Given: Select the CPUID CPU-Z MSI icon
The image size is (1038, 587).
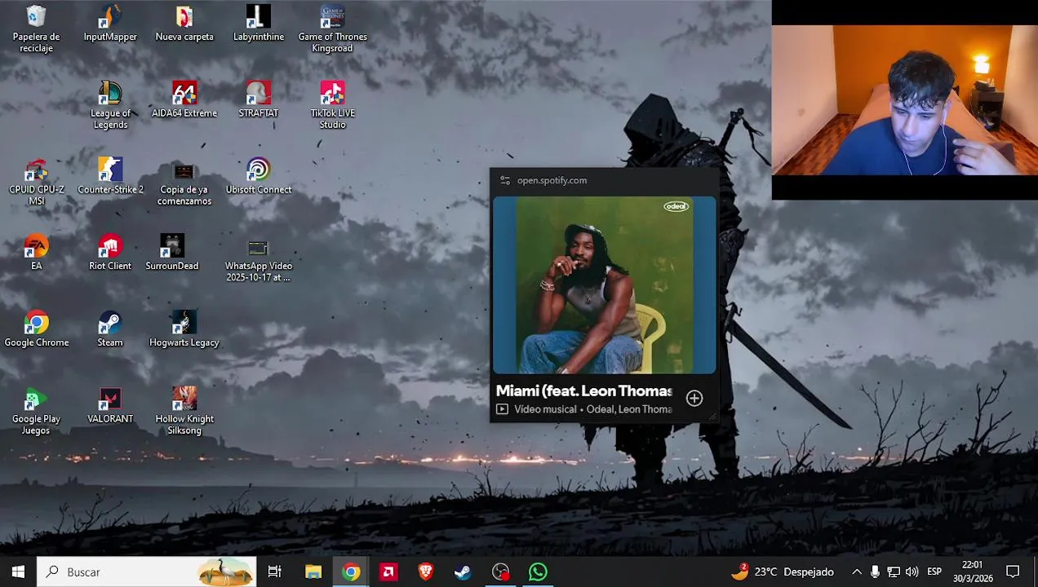Looking at the screenshot, I should (x=36, y=181).
